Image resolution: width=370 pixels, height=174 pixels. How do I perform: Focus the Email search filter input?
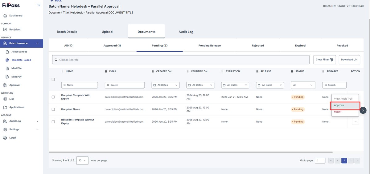pos(125,85)
